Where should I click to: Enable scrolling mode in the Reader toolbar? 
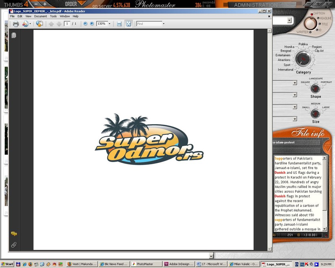tap(119, 24)
